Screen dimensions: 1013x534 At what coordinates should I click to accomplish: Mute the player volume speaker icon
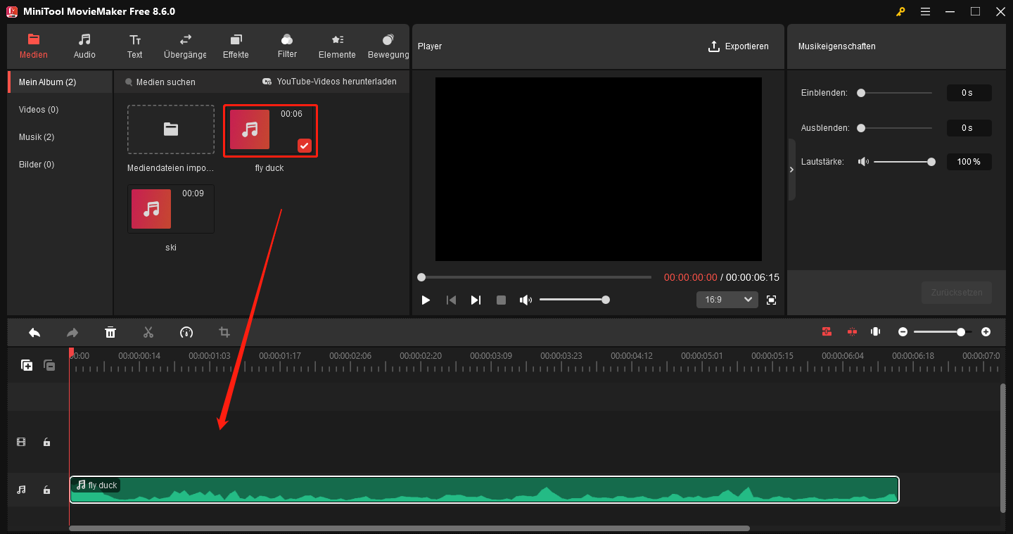click(525, 300)
